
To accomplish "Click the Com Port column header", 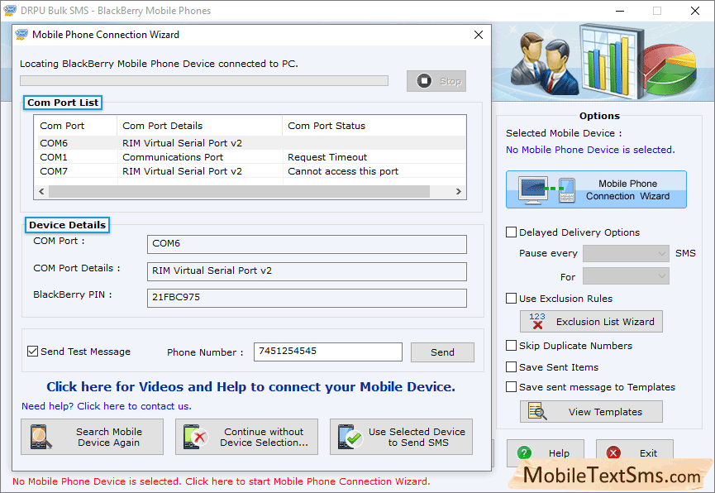I will click(75, 126).
